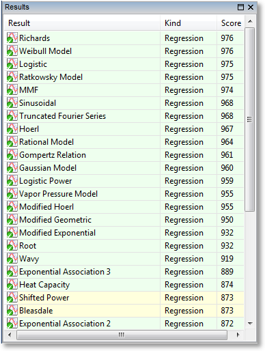Select the Heat Capacity result name
Viewport: 265px width, 351px height.
(x=44, y=285)
